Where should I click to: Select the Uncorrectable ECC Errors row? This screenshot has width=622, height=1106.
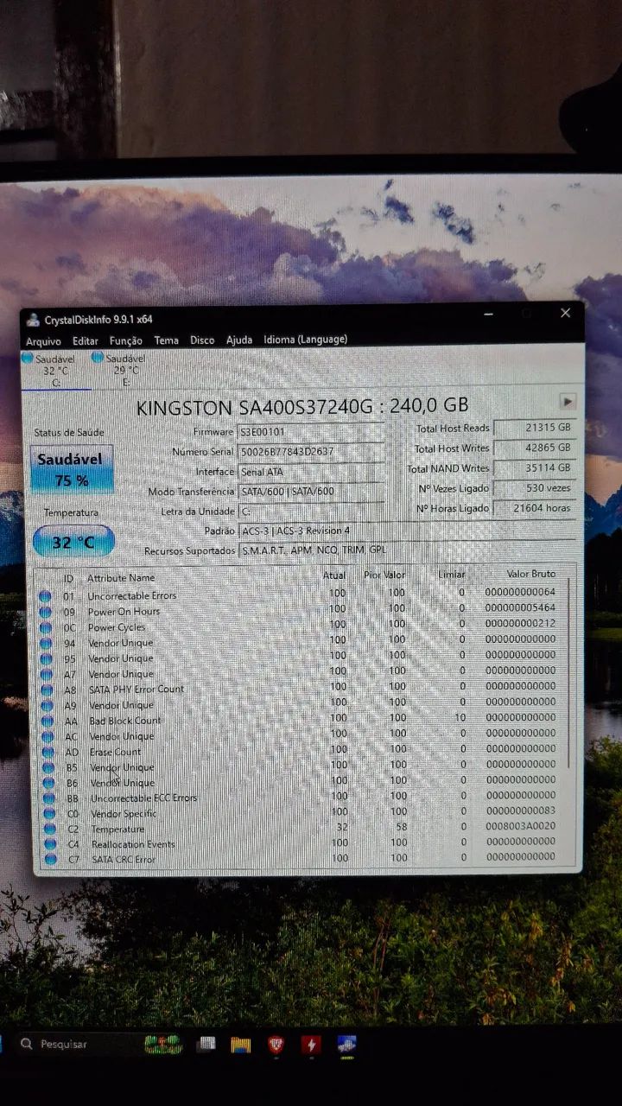tap(303, 798)
